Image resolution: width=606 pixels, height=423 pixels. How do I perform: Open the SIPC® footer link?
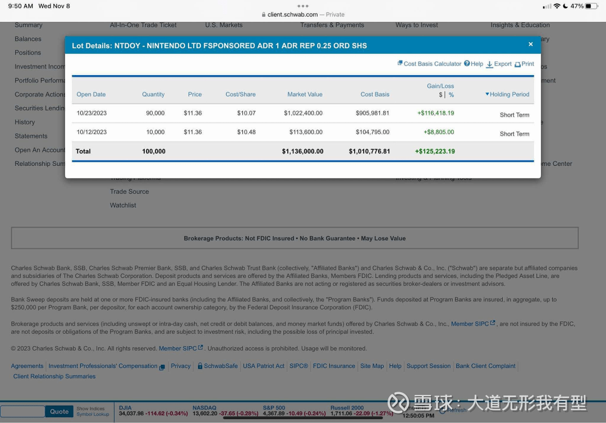coord(299,366)
